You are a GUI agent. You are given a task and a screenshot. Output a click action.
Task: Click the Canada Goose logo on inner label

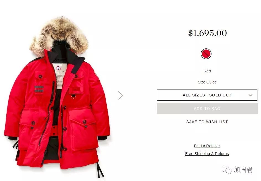(58, 68)
